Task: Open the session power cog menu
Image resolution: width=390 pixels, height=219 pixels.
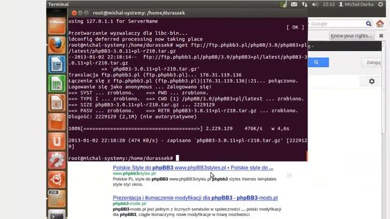Action: [x=380, y=4]
